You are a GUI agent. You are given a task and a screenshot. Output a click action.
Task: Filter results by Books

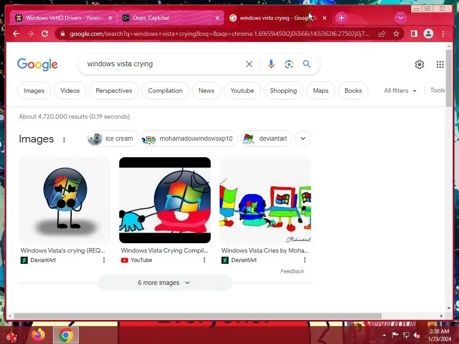coord(353,90)
